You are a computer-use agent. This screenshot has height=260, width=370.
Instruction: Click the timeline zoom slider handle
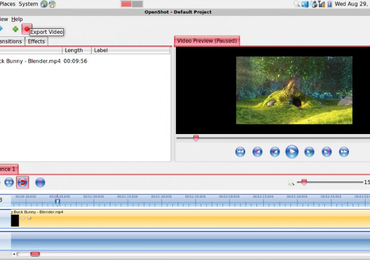[x=304, y=182]
